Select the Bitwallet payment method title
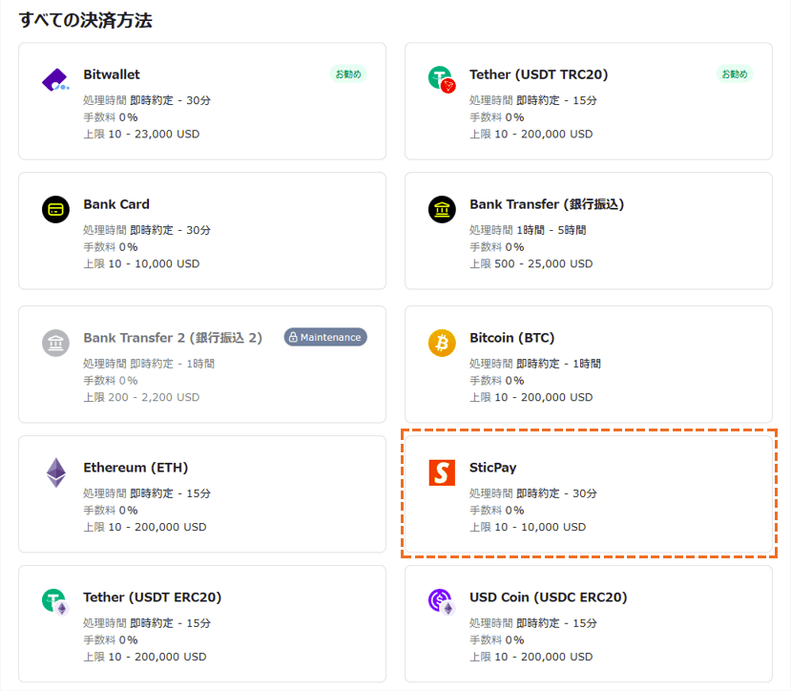Screen dimensions: 791x691 pyautogui.click(x=112, y=74)
